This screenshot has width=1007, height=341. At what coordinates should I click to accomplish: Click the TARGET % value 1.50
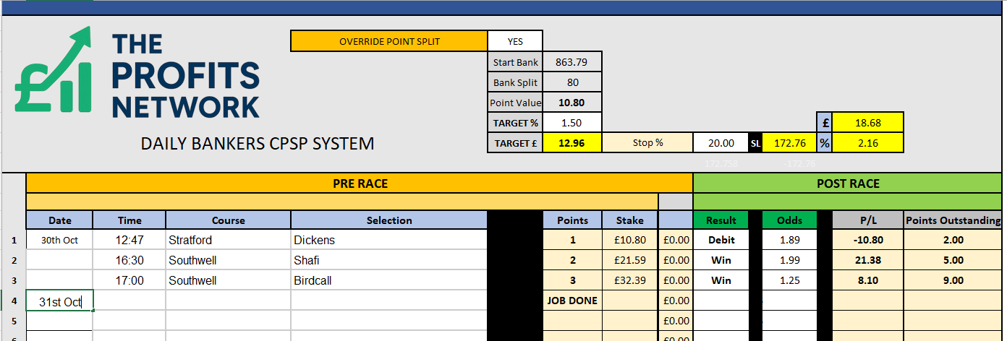coord(572,123)
